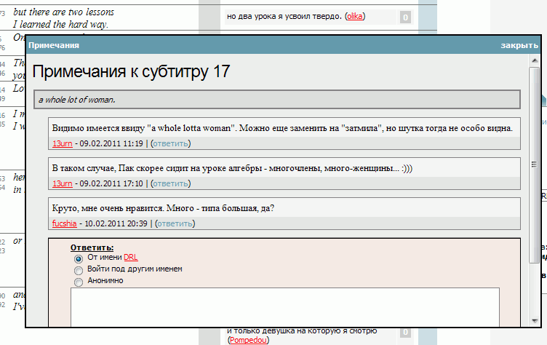Image resolution: width=547 pixels, height=345 pixels.
Task: Click the Pompedou translator link
Action: [x=248, y=340]
